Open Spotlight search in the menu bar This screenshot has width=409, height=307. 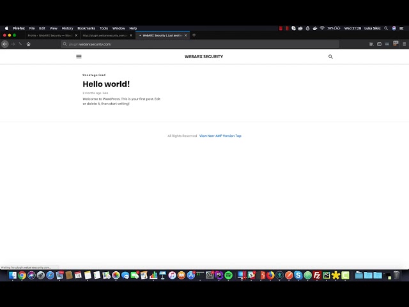point(386,28)
